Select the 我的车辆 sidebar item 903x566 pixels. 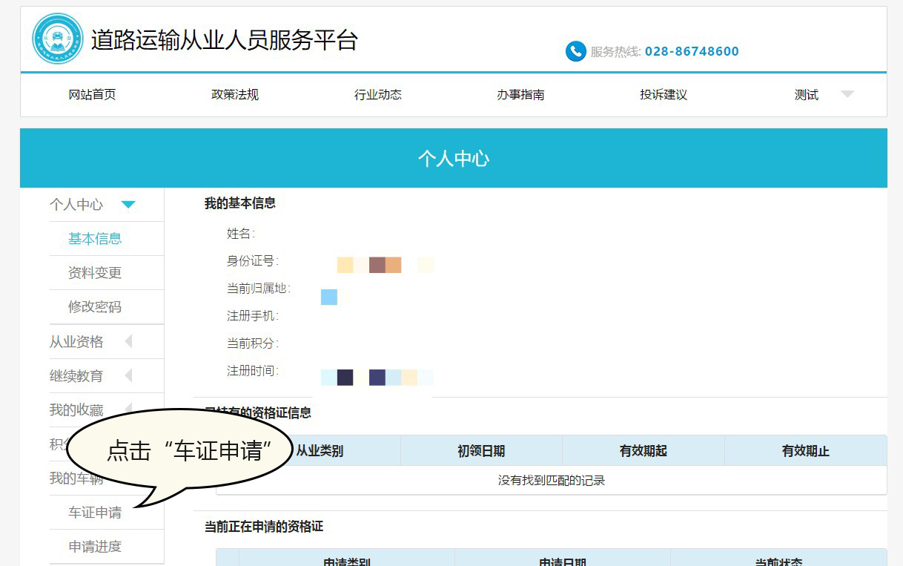point(77,478)
